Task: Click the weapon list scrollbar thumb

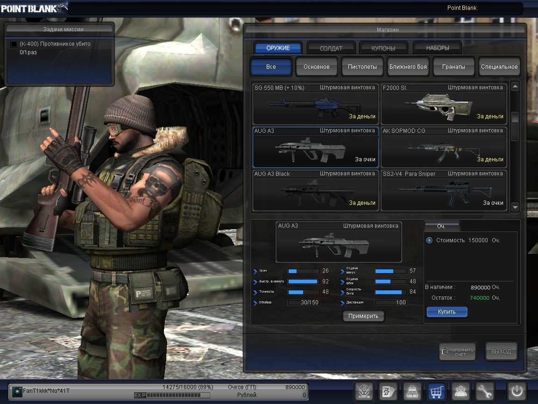Action: coord(515,126)
